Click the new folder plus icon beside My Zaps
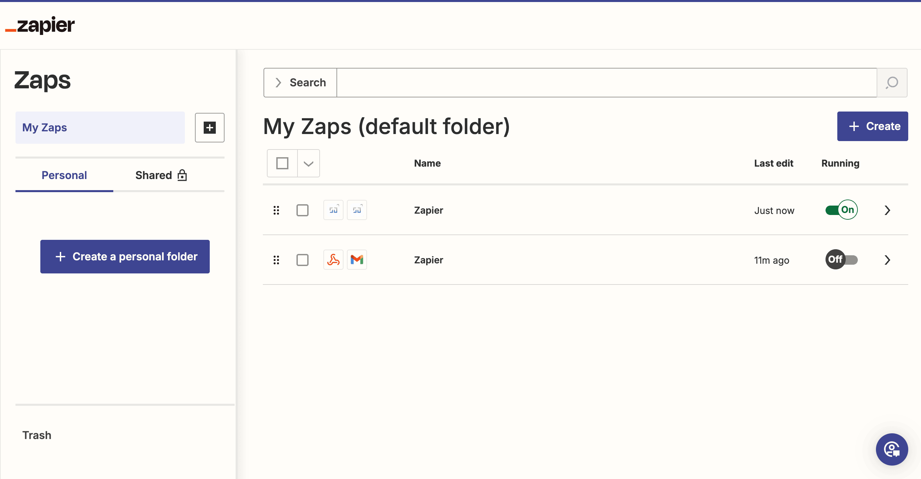This screenshot has width=921, height=479. (209, 128)
